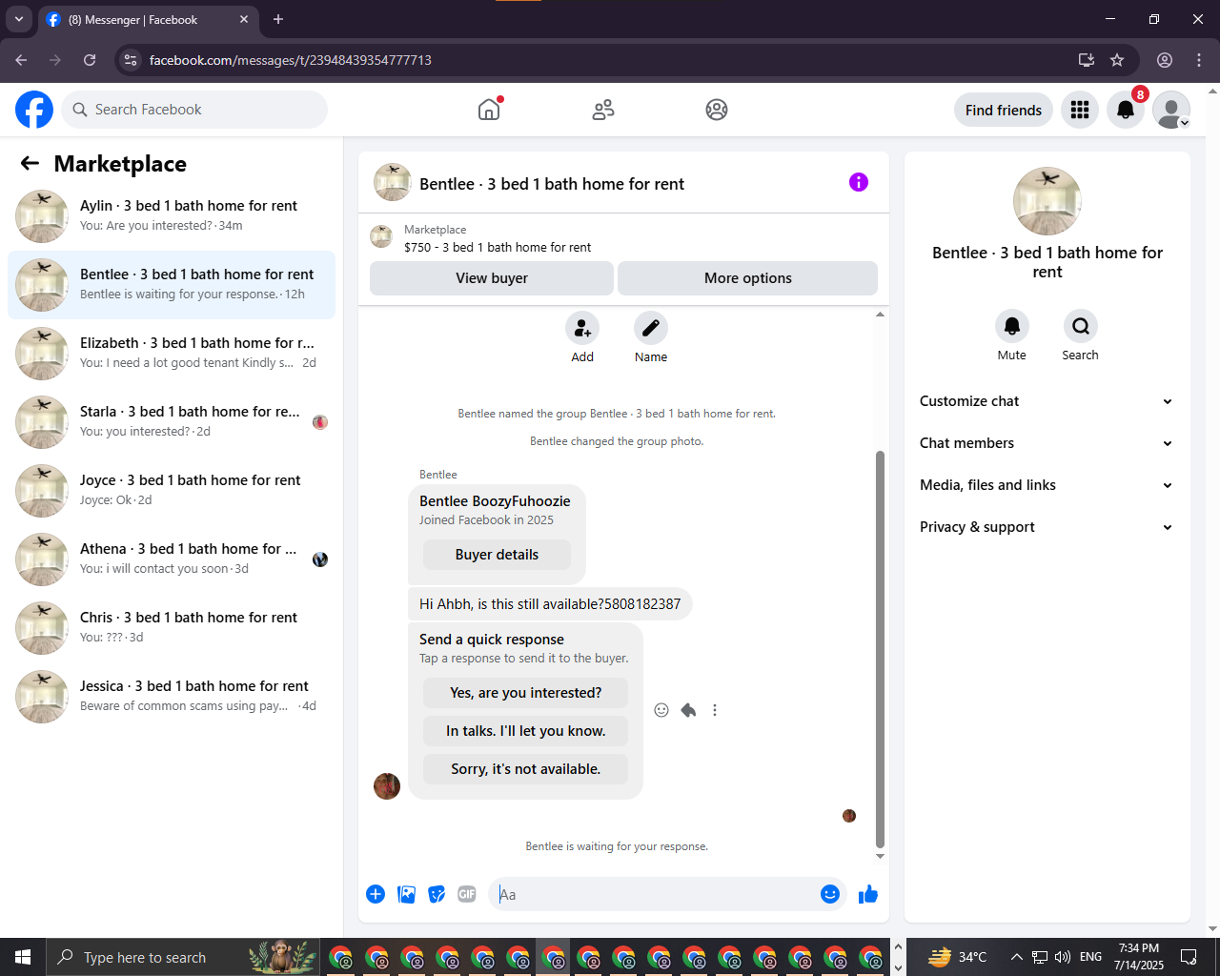Add people to the chat
This screenshot has height=976, width=1220.
coord(582,328)
